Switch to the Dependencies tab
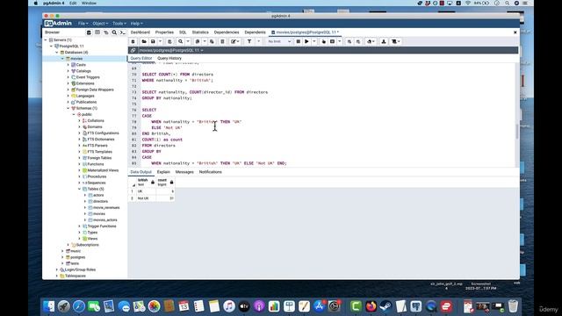Viewport: 562px width, 316px height. [x=227, y=32]
